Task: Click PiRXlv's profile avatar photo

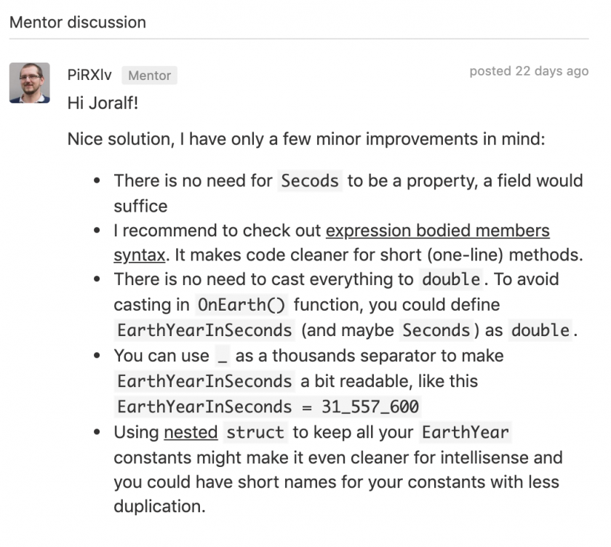Action: (30, 83)
